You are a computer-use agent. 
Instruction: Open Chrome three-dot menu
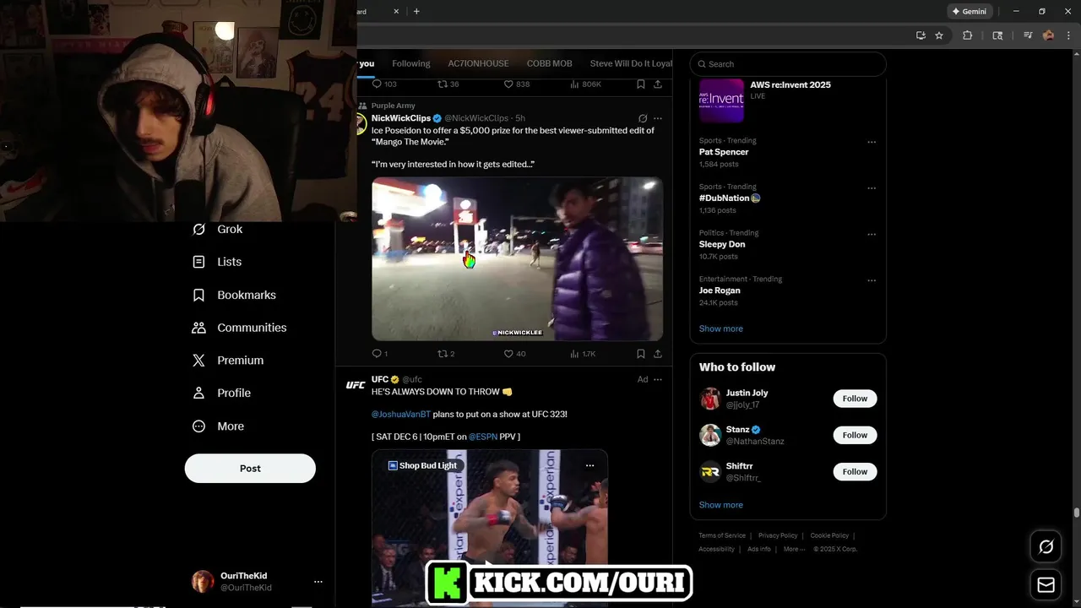coord(1068,35)
